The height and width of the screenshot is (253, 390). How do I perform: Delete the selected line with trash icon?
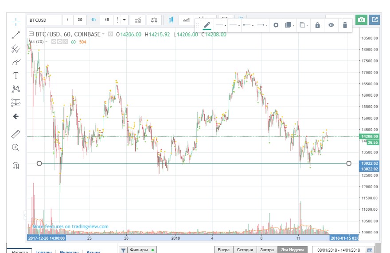[x=345, y=25]
